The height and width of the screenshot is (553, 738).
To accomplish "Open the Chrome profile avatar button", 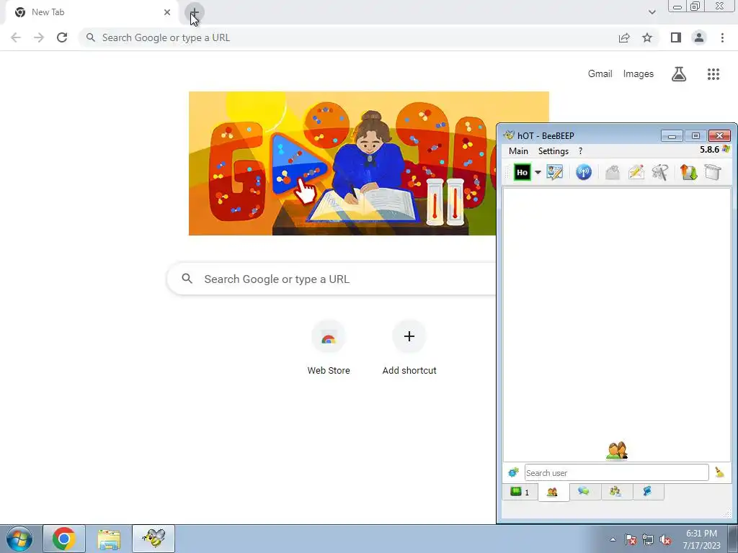I will [x=699, y=37].
